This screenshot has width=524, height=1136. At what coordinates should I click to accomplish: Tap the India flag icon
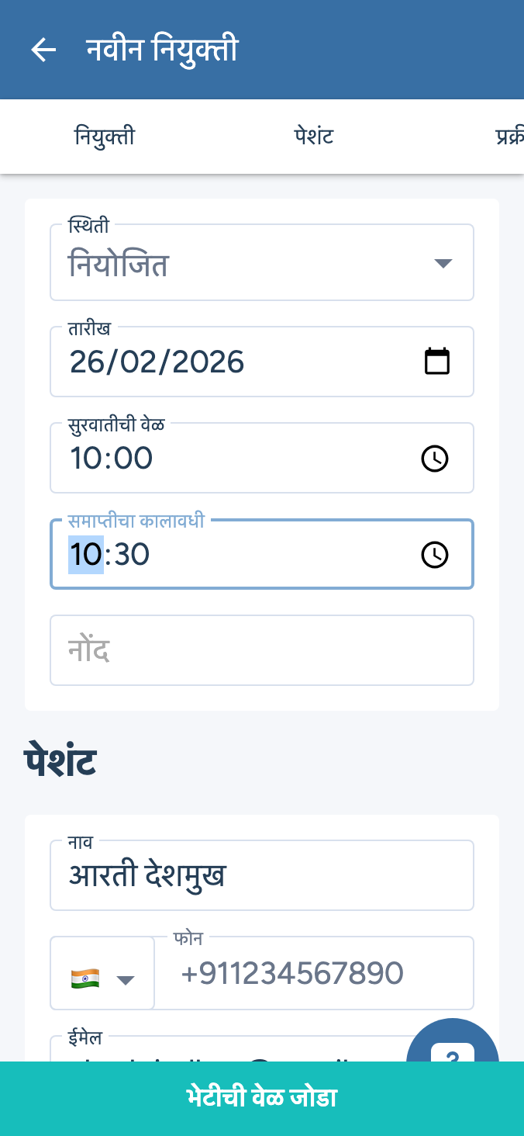[85, 977]
